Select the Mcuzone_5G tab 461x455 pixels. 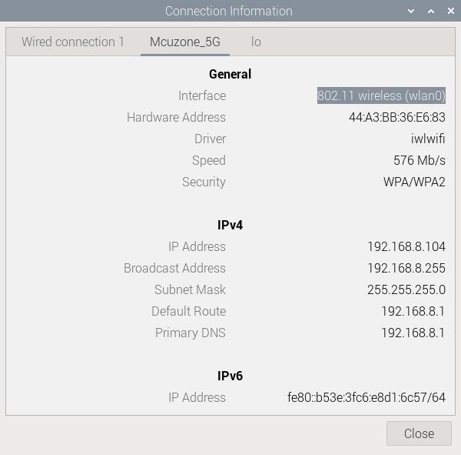pyautogui.click(x=185, y=42)
